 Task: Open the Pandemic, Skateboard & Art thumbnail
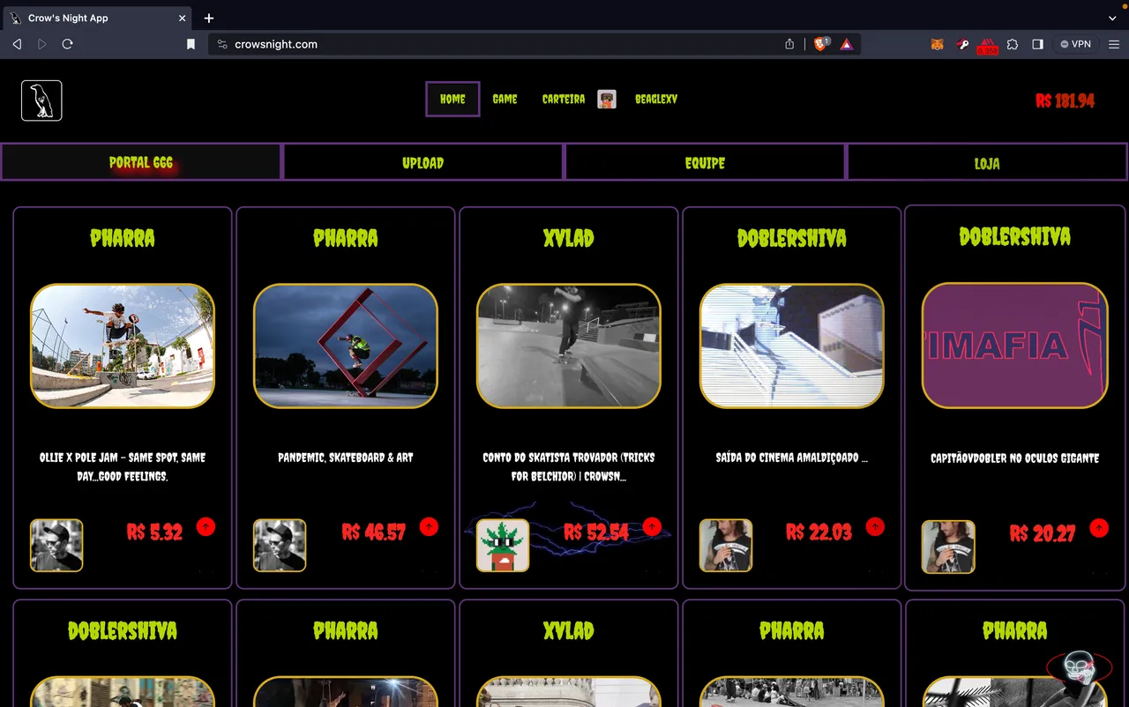pos(346,346)
